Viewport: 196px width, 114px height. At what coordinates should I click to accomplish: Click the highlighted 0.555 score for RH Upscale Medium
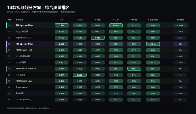(134, 69)
